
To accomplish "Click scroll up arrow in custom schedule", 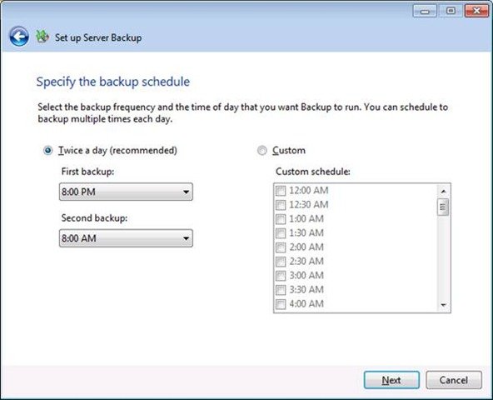I will tap(443, 191).
